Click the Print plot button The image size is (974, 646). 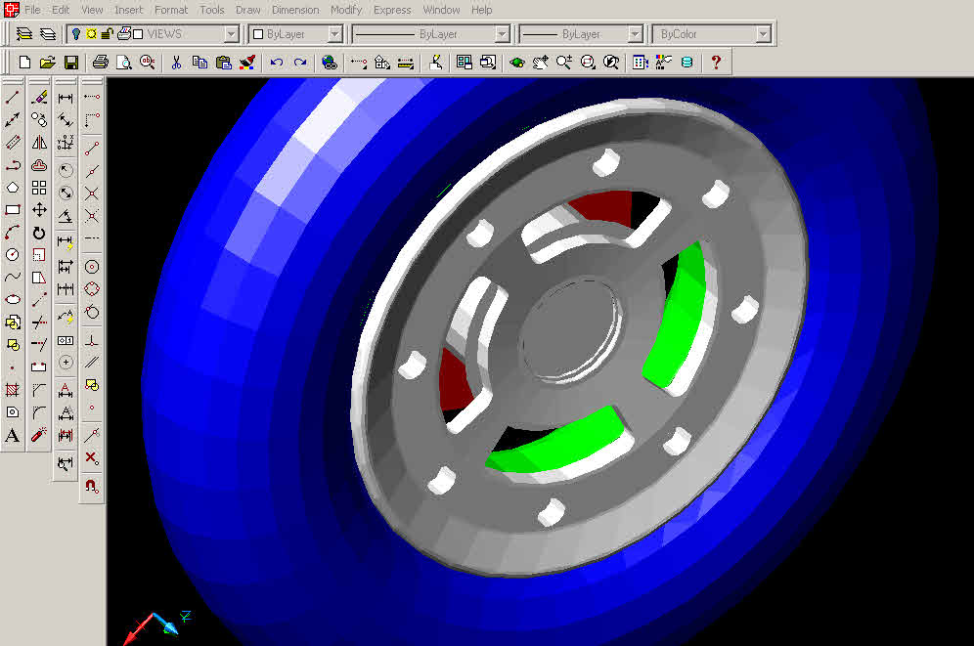pyautogui.click(x=100, y=62)
